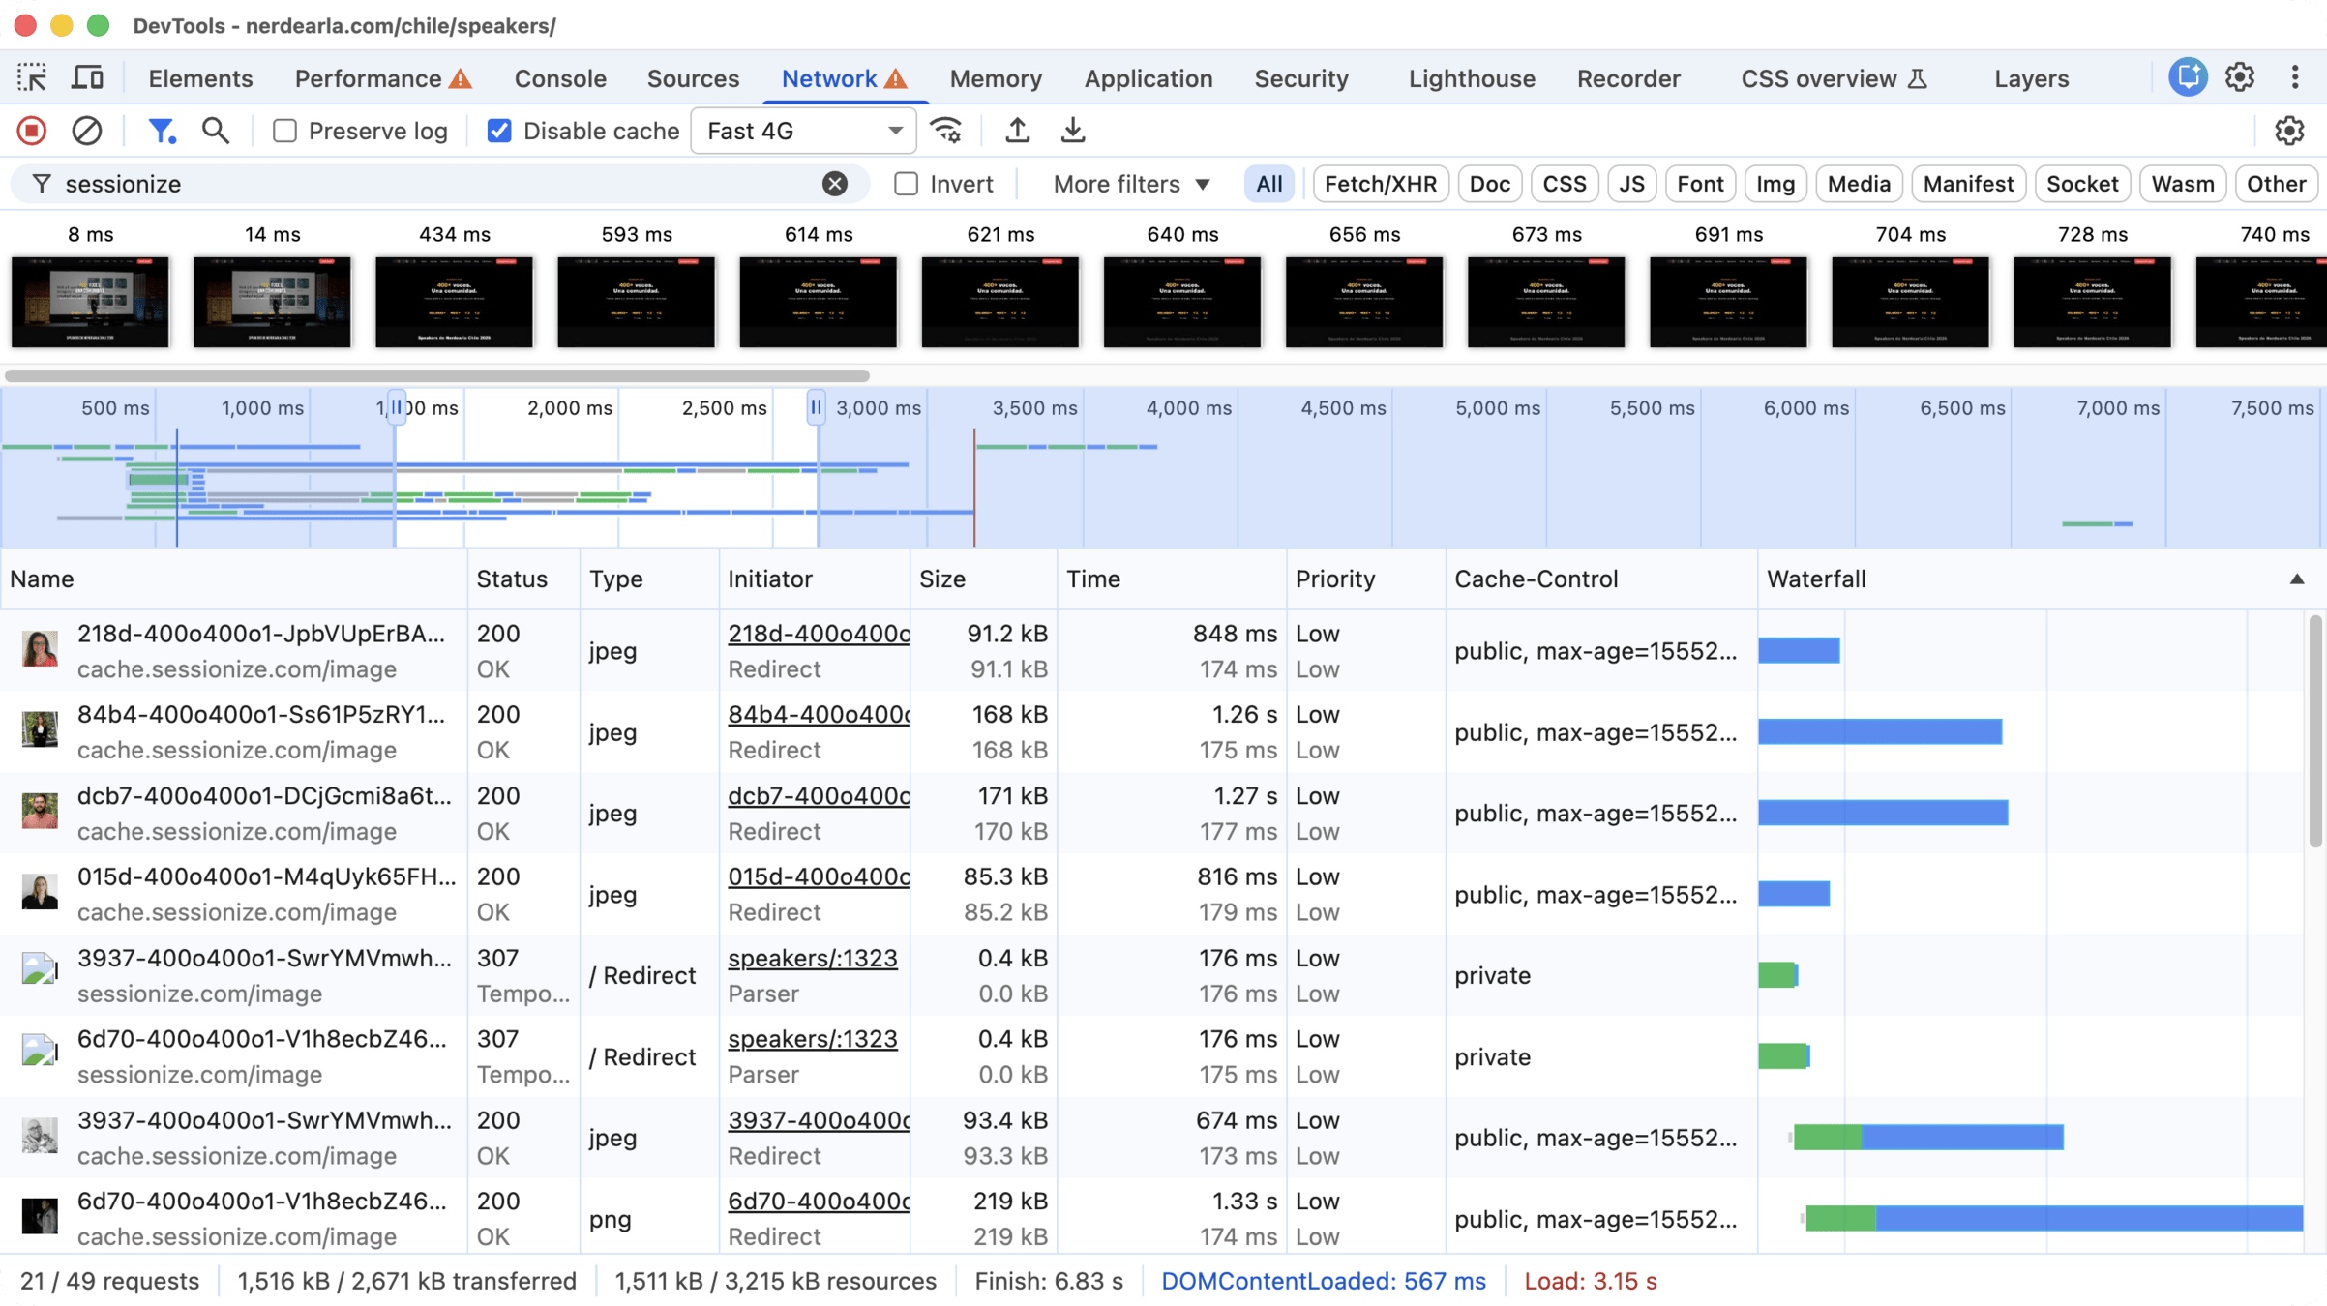Screen dimensions: 2327x1306
Task: Switch to the Console tab
Action: 560,78
